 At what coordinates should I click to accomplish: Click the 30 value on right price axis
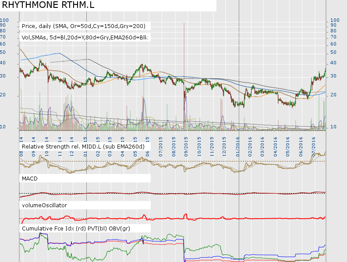[333, 76]
